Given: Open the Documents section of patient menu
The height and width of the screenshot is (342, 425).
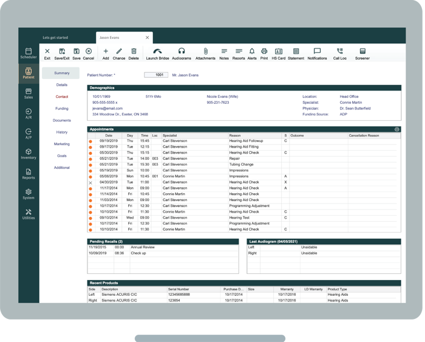Looking at the screenshot, I should (62, 120).
